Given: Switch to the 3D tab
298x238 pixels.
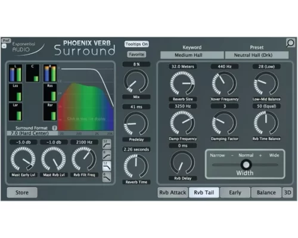Looking at the screenshot, I should (x=287, y=192).
